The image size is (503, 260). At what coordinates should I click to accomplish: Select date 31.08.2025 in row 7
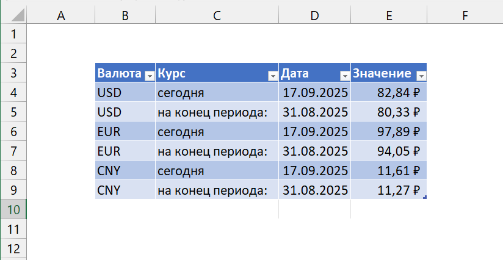pos(315,151)
